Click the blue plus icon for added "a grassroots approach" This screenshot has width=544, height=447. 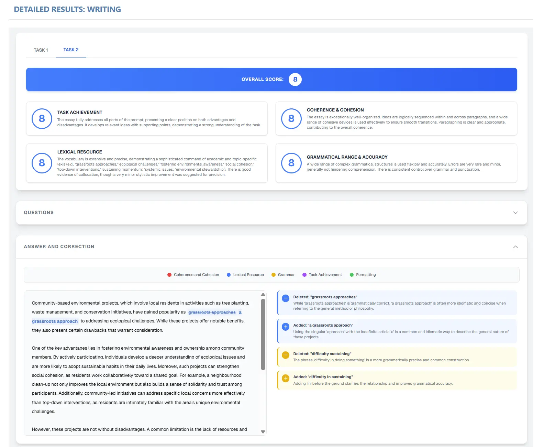point(285,327)
